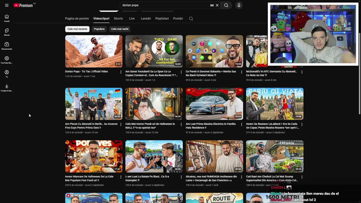
Task: Click Incerc Mancare De Halloween title
Action: (89, 178)
